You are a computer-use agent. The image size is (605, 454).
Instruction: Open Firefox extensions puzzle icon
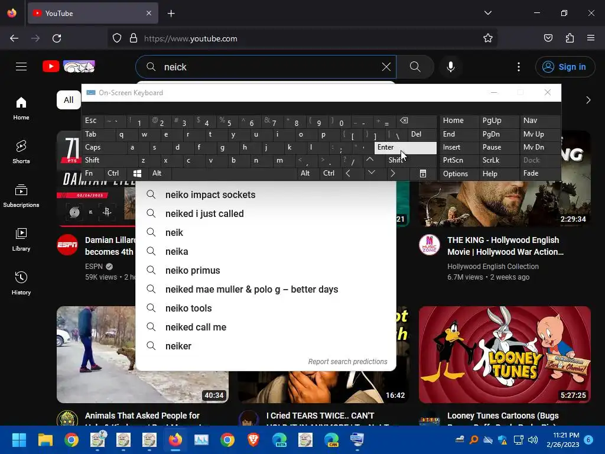(570, 38)
